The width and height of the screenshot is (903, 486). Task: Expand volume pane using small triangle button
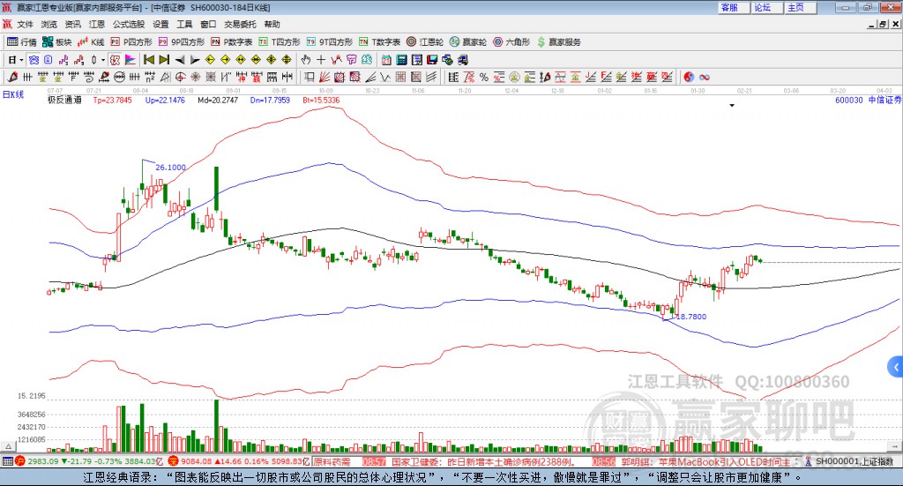tap(8, 446)
